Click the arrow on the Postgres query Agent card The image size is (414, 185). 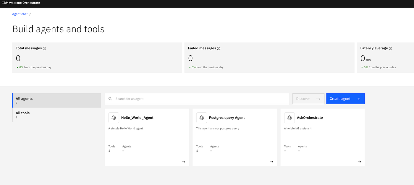271,162
